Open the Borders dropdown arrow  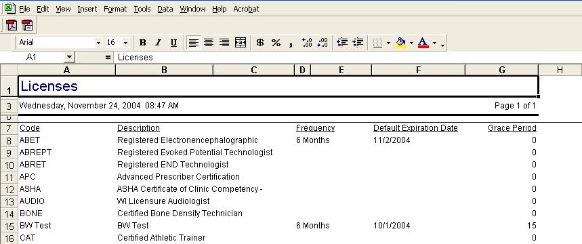click(x=388, y=43)
